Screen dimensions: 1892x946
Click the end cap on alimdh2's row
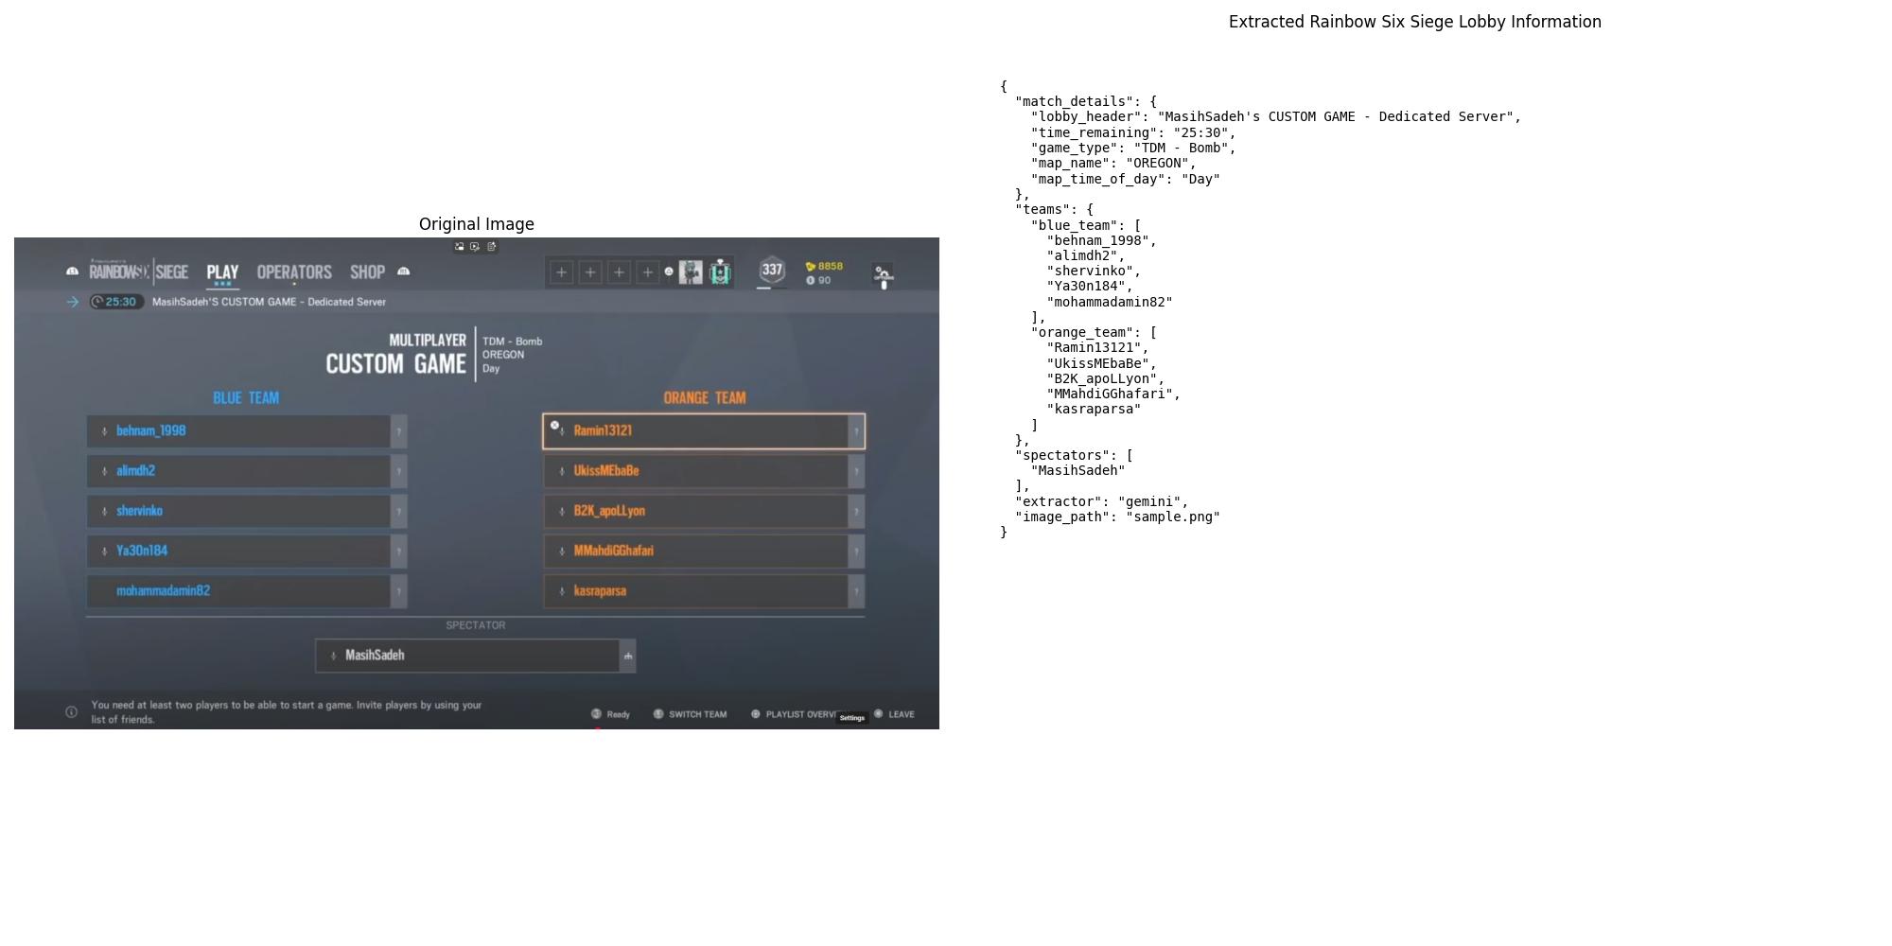[399, 471]
